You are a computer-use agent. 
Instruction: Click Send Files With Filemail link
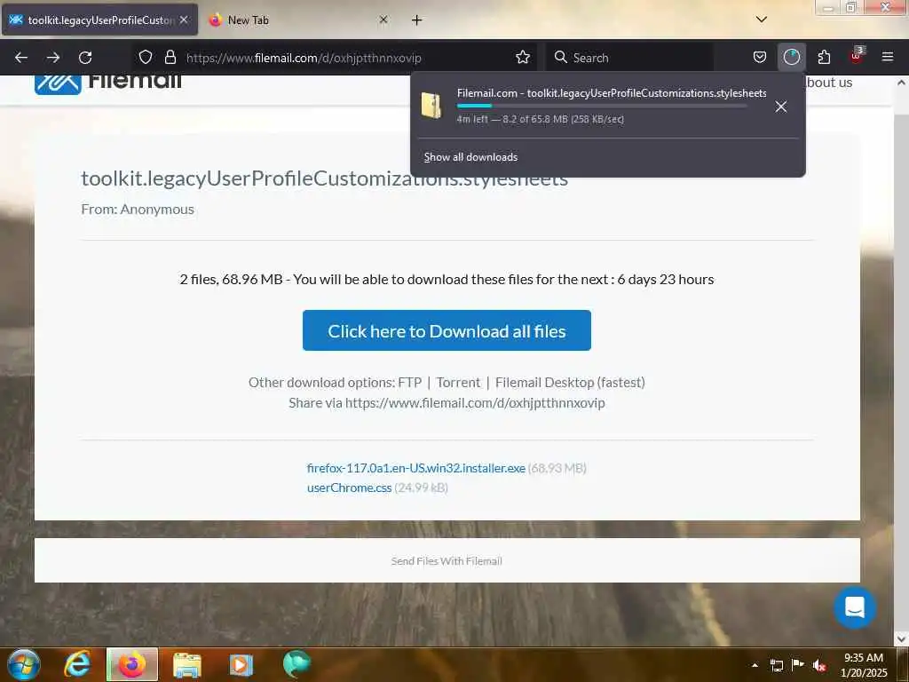pyautogui.click(x=447, y=561)
